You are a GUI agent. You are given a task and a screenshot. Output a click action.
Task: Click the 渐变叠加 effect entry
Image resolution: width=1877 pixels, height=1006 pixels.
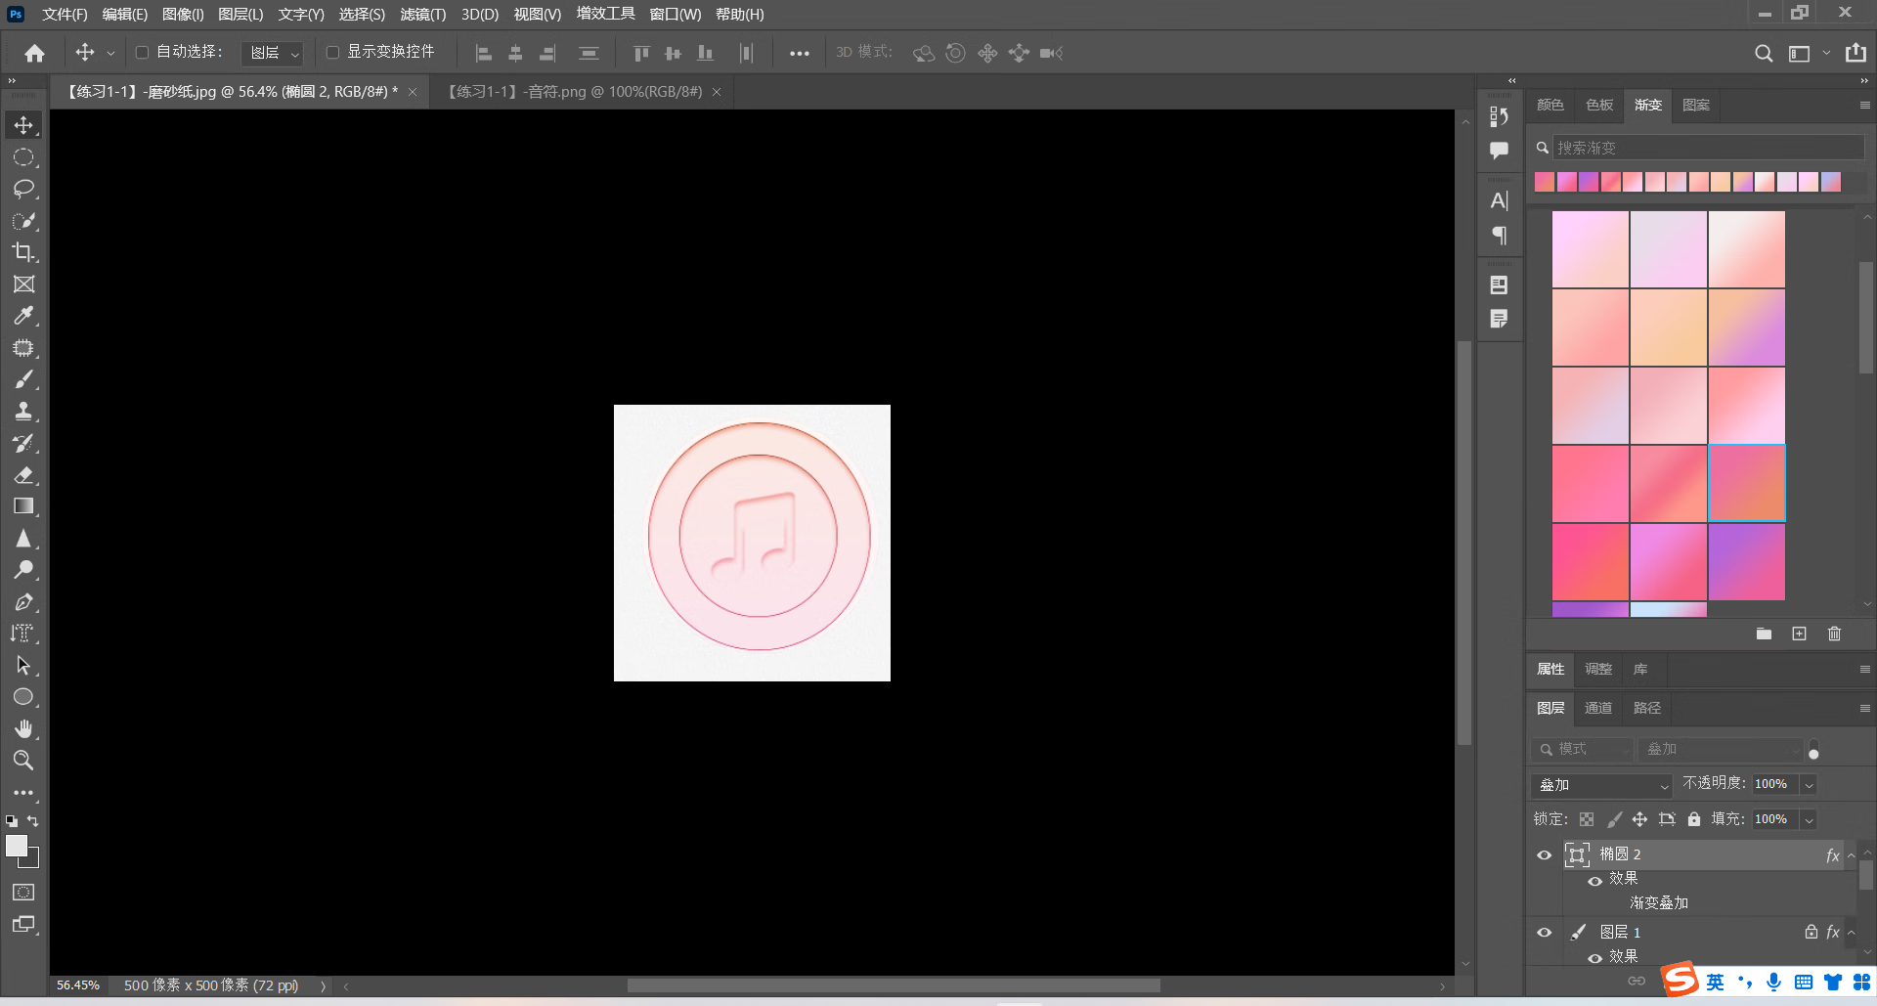1659,903
